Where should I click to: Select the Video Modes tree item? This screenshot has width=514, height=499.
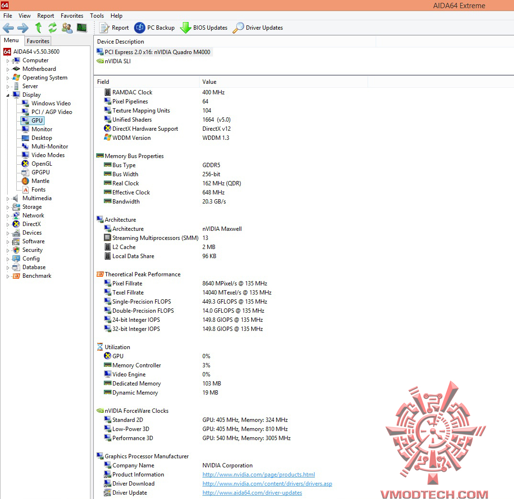click(48, 155)
